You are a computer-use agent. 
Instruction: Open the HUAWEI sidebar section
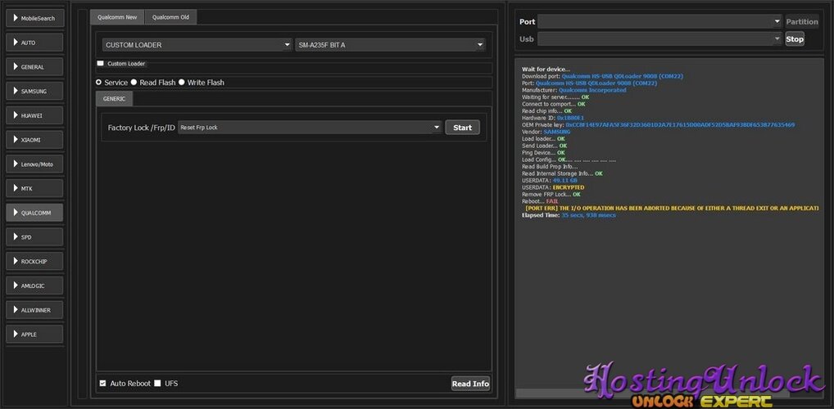[x=34, y=115]
